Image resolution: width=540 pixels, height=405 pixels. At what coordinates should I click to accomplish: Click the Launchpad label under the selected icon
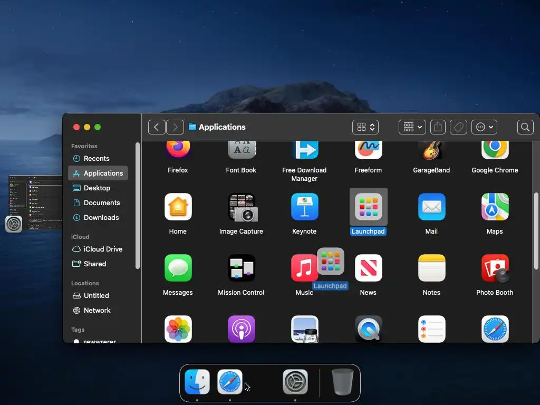(368, 232)
